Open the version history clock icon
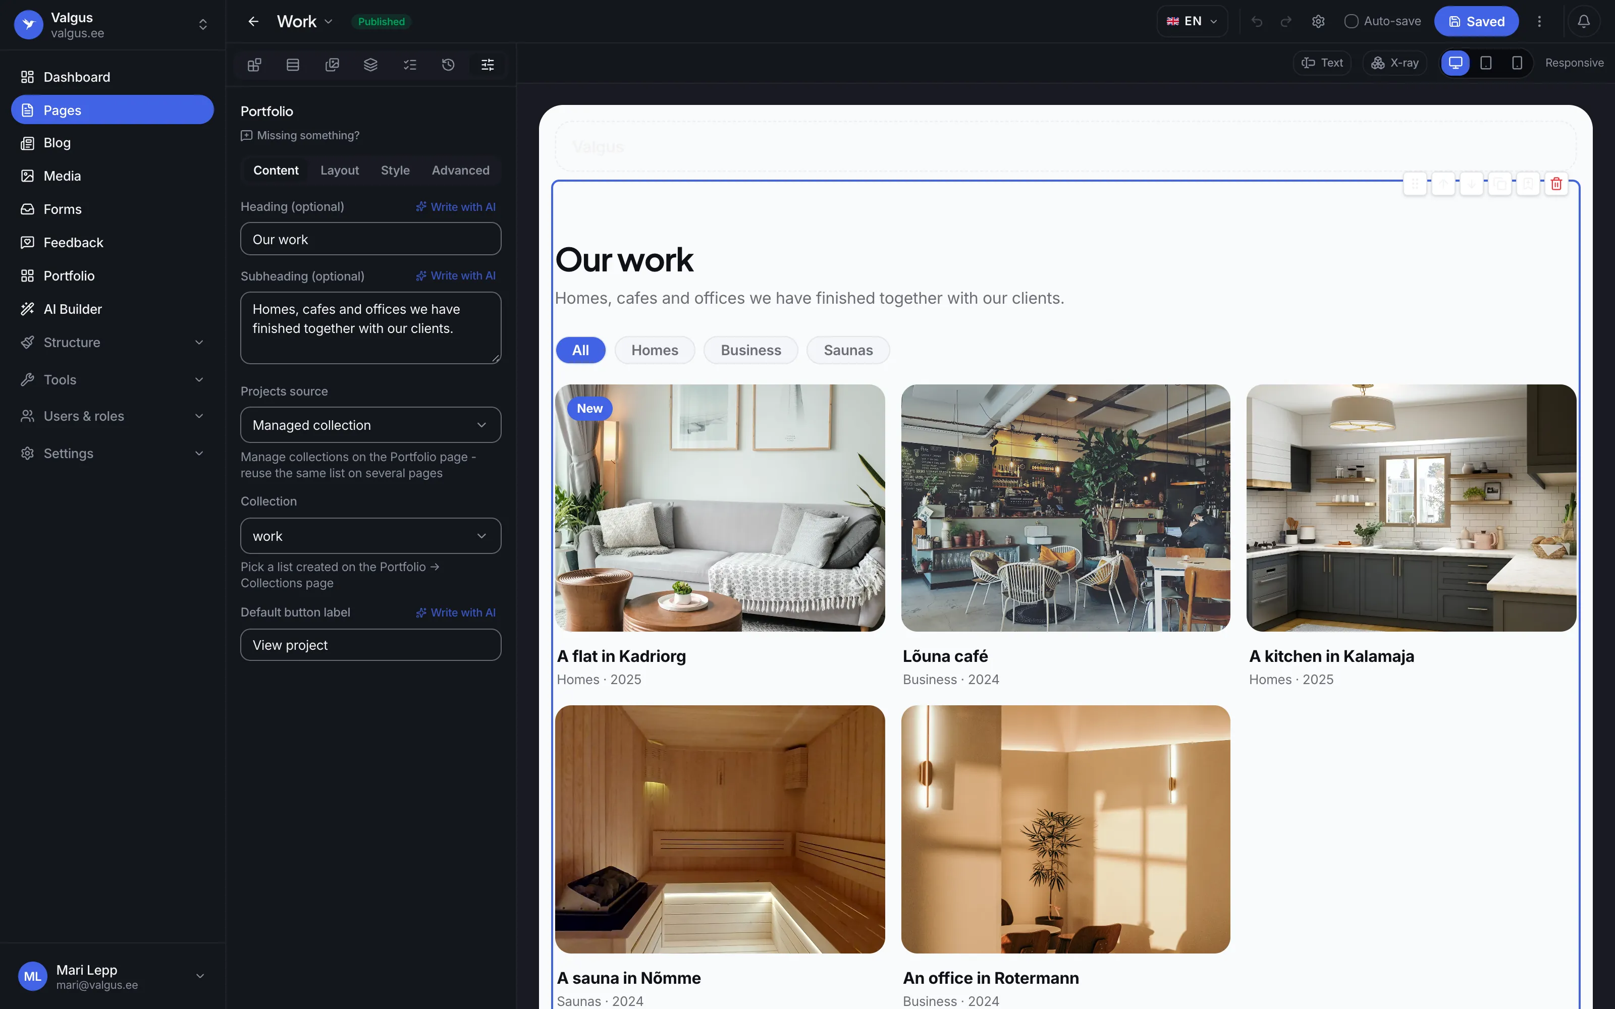 [x=449, y=65]
